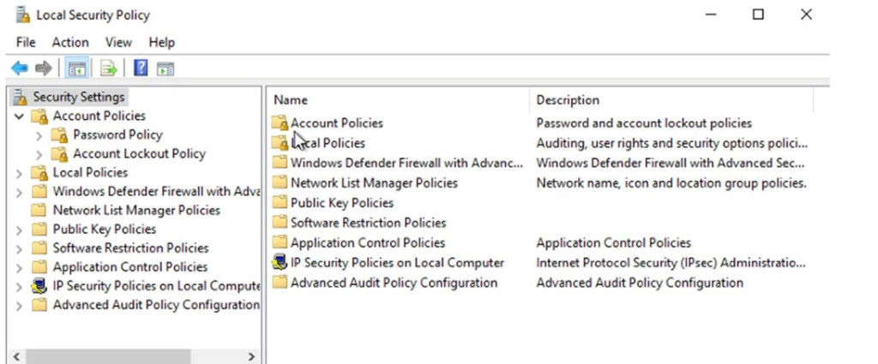878x364 pixels.
Task: Open the Action menu
Action: [70, 43]
